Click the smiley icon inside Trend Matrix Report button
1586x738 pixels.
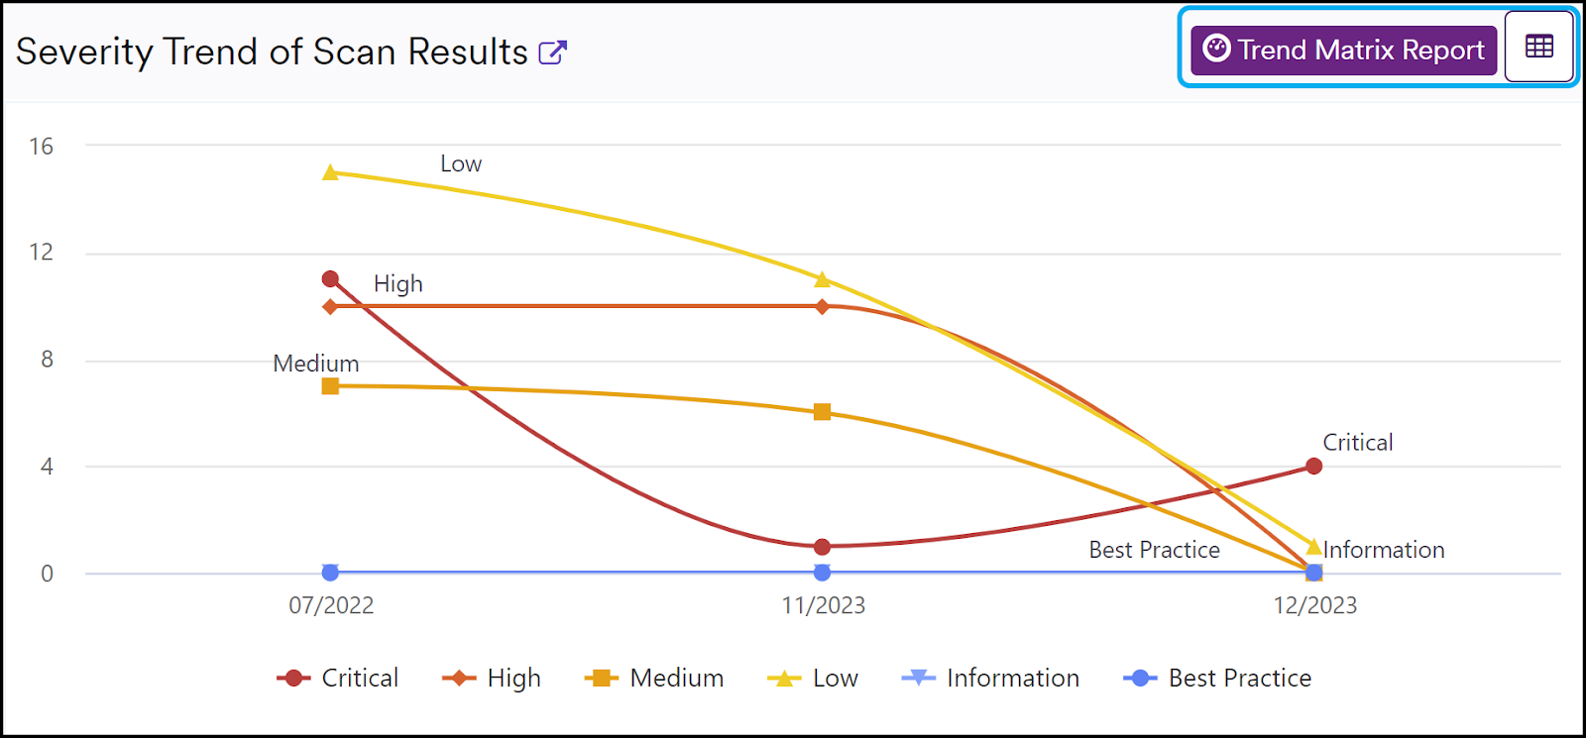[x=1215, y=49]
